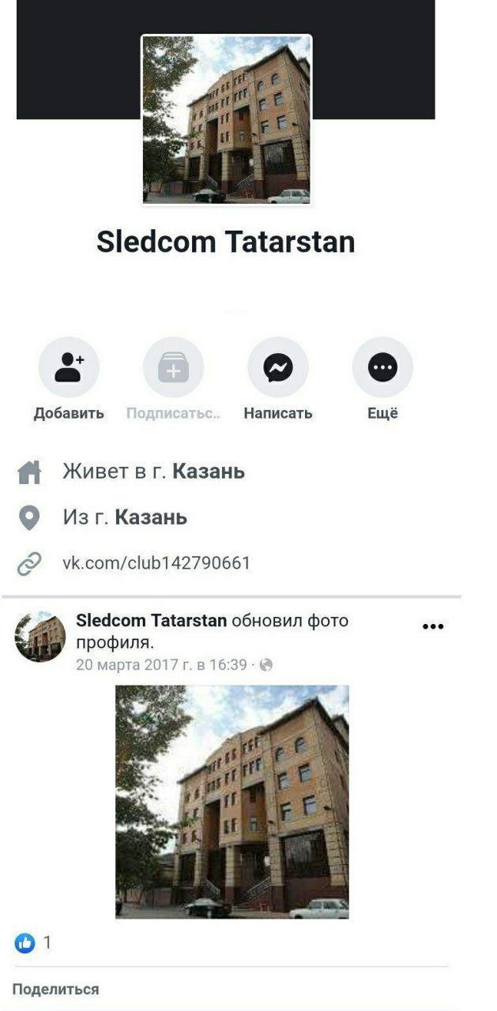Click the chain link icon beside vk.com URL
The image size is (497, 1011).
[x=29, y=564]
